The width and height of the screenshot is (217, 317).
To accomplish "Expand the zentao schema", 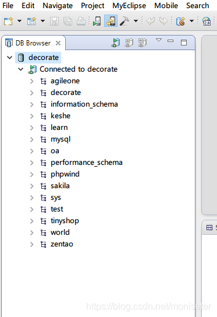I will coord(31,244).
